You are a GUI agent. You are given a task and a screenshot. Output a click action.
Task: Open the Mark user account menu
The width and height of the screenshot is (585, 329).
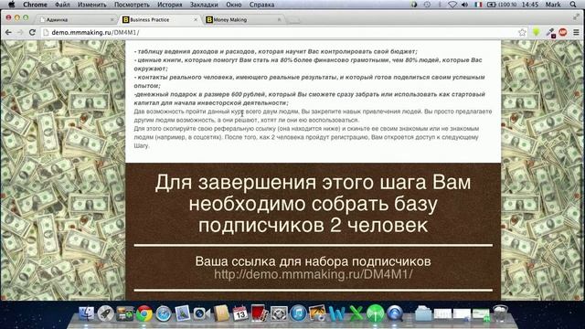point(553,5)
